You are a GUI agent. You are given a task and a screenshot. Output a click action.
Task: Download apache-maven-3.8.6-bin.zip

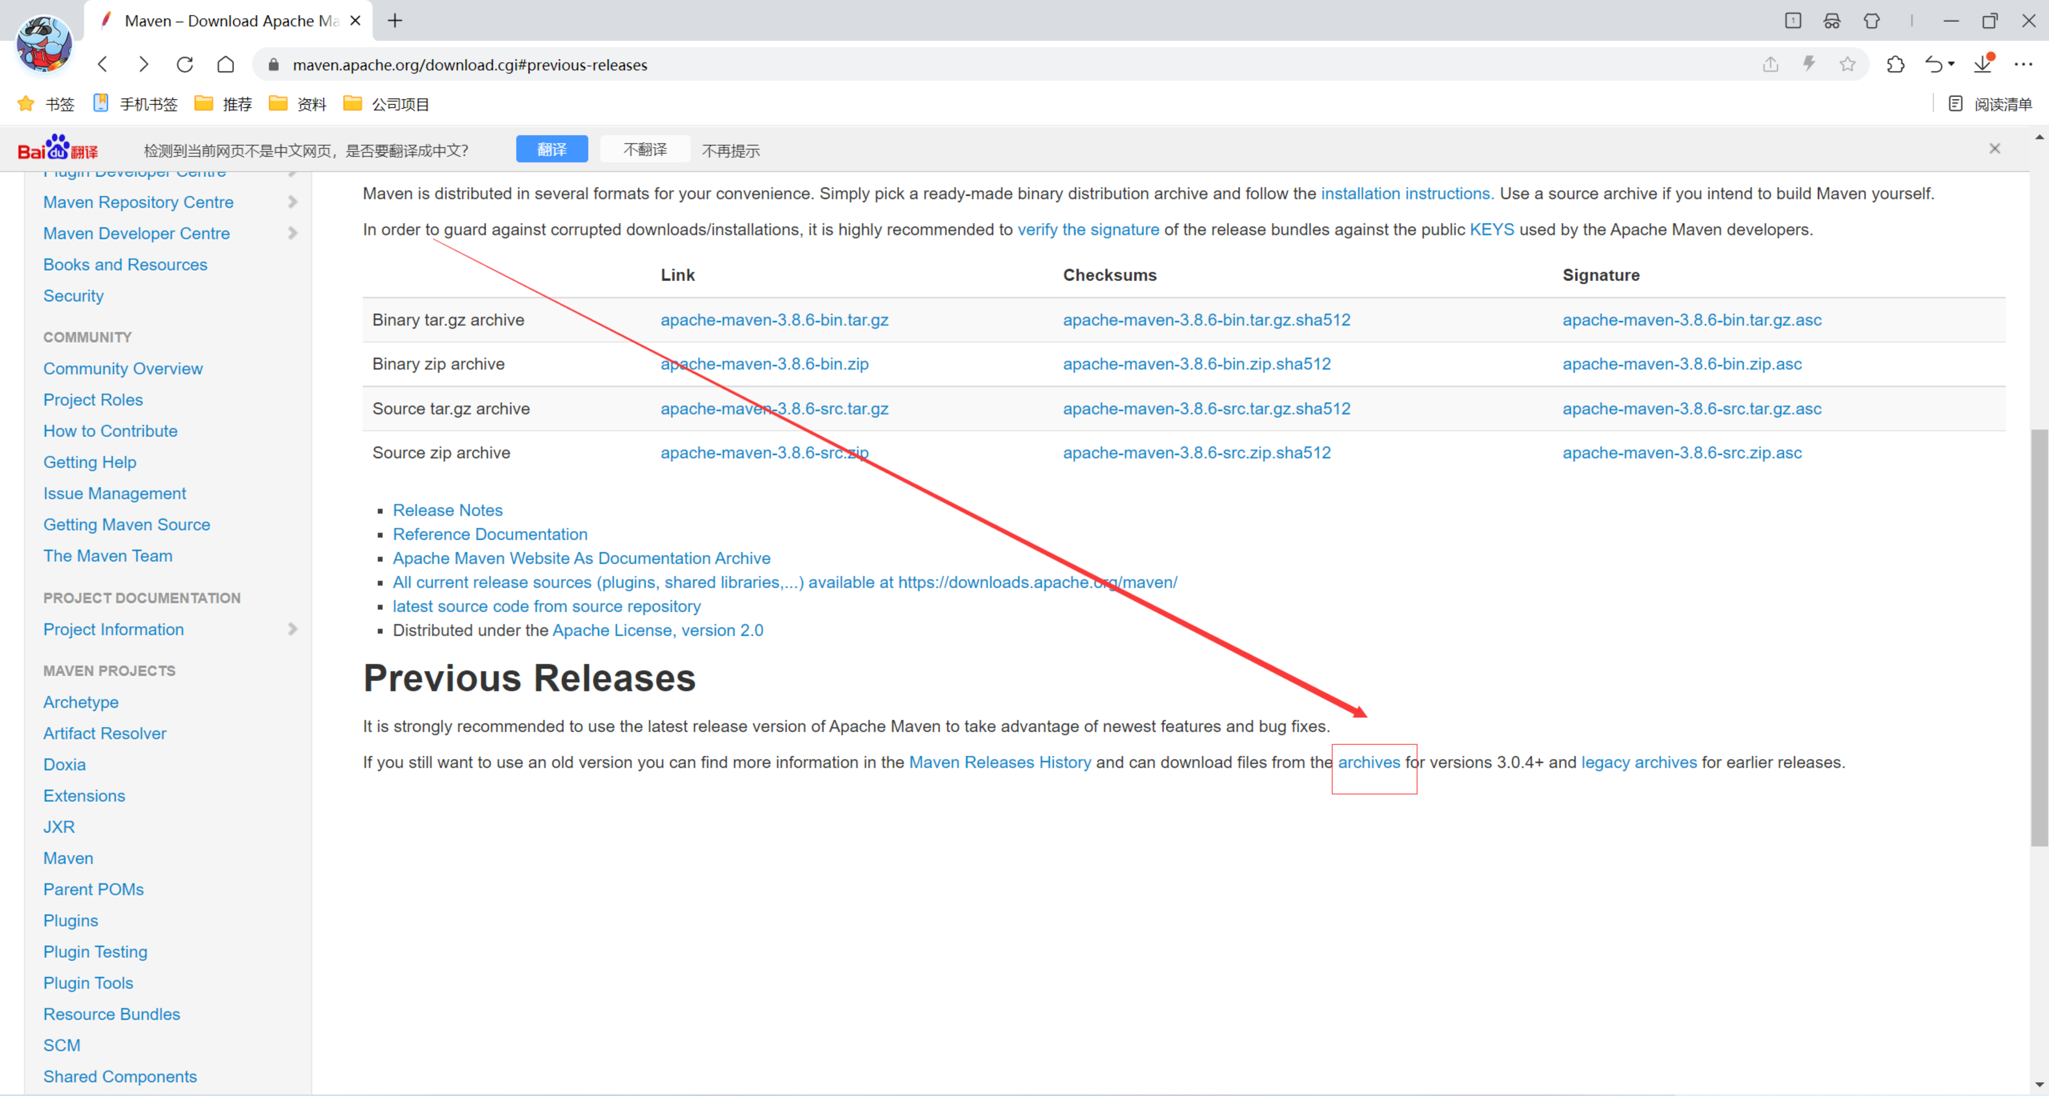[x=765, y=364]
